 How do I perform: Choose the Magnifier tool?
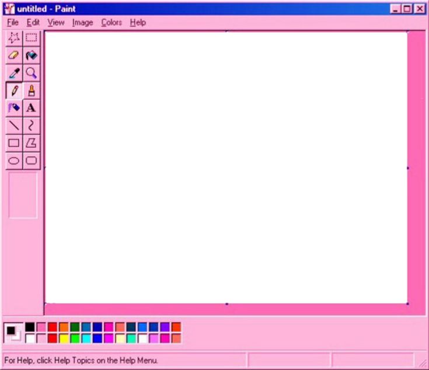31,73
